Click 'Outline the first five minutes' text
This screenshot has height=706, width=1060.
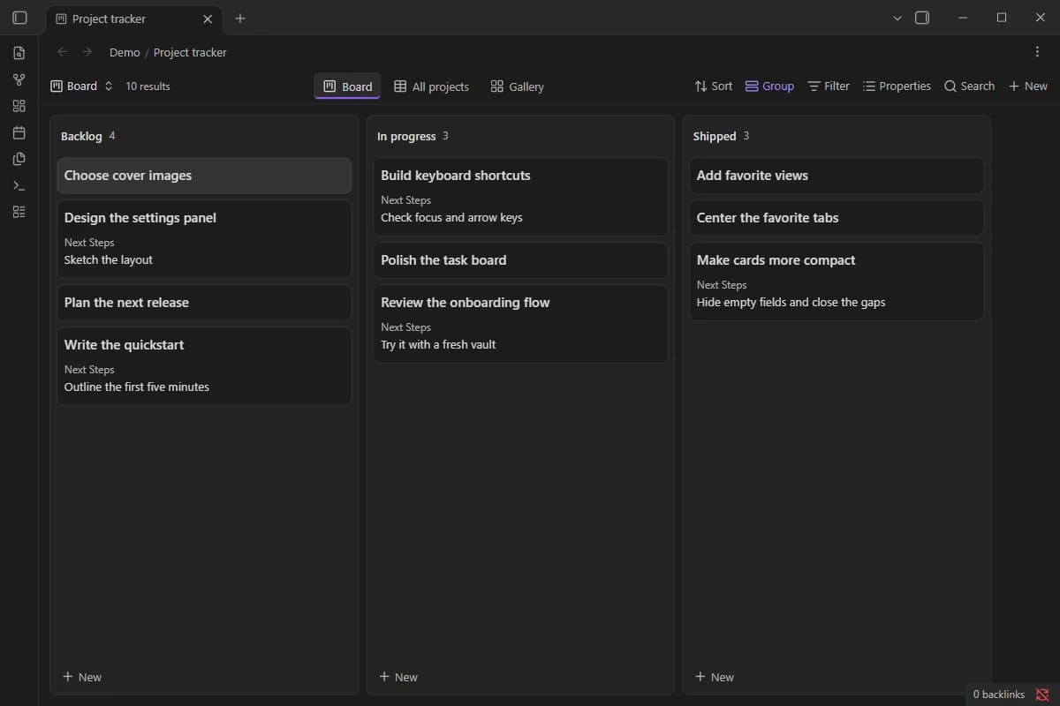[137, 387]
